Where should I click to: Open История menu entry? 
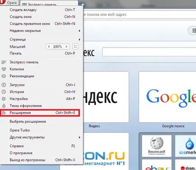(x=42, y=92)
